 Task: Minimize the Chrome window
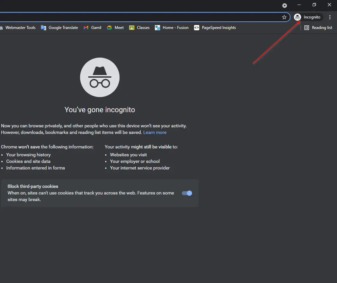coord(299,5)
